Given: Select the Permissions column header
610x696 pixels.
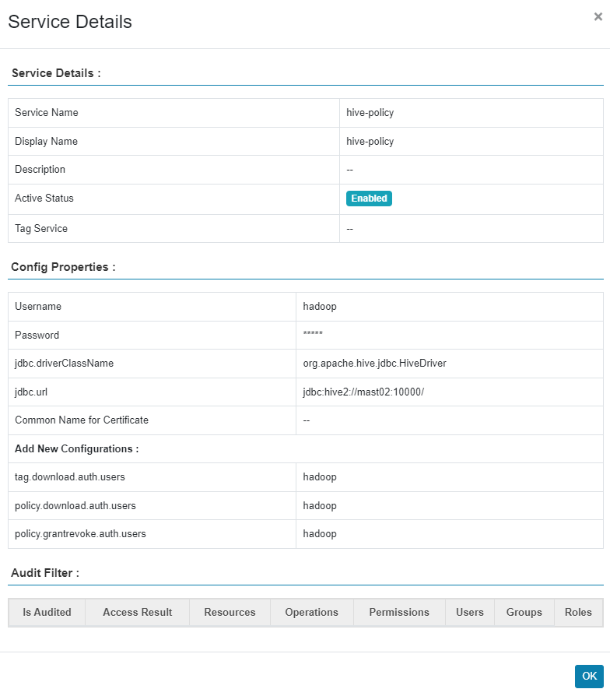Looking at the screenshot, I should [399, 612].
